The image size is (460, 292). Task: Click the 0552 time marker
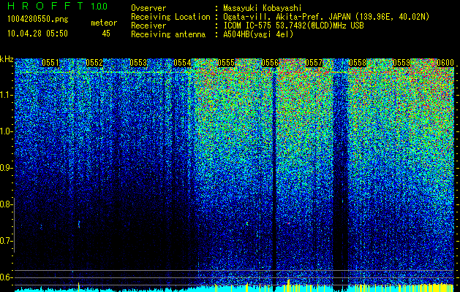(94, 63)
